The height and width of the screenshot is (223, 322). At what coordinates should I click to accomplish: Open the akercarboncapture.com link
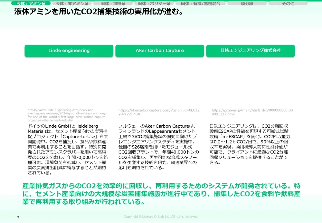(x=159, y=112)
